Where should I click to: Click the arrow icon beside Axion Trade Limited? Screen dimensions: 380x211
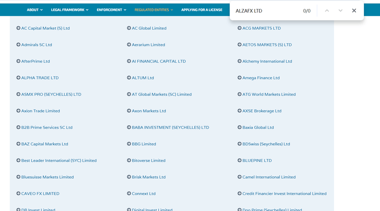tap(18, 111)
